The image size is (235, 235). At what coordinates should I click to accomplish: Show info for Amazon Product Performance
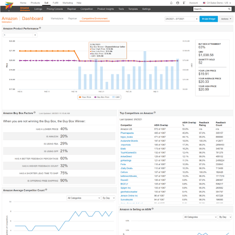[x=40, y=28]
